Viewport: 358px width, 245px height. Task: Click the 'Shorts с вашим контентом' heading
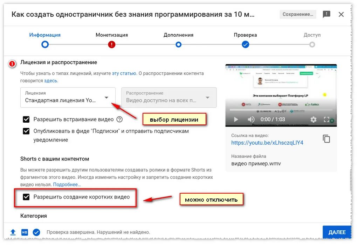[x=55, y=159]
